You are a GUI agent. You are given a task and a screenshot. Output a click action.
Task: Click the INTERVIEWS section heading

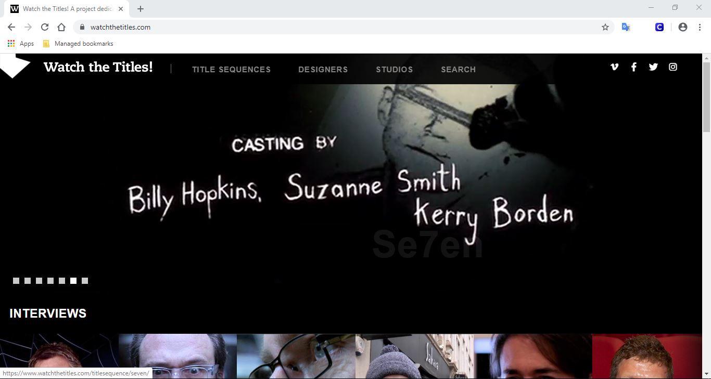coord(48,313)
